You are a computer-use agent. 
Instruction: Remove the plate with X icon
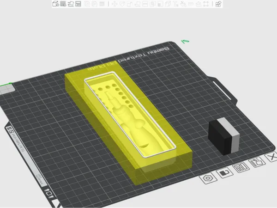271,157
